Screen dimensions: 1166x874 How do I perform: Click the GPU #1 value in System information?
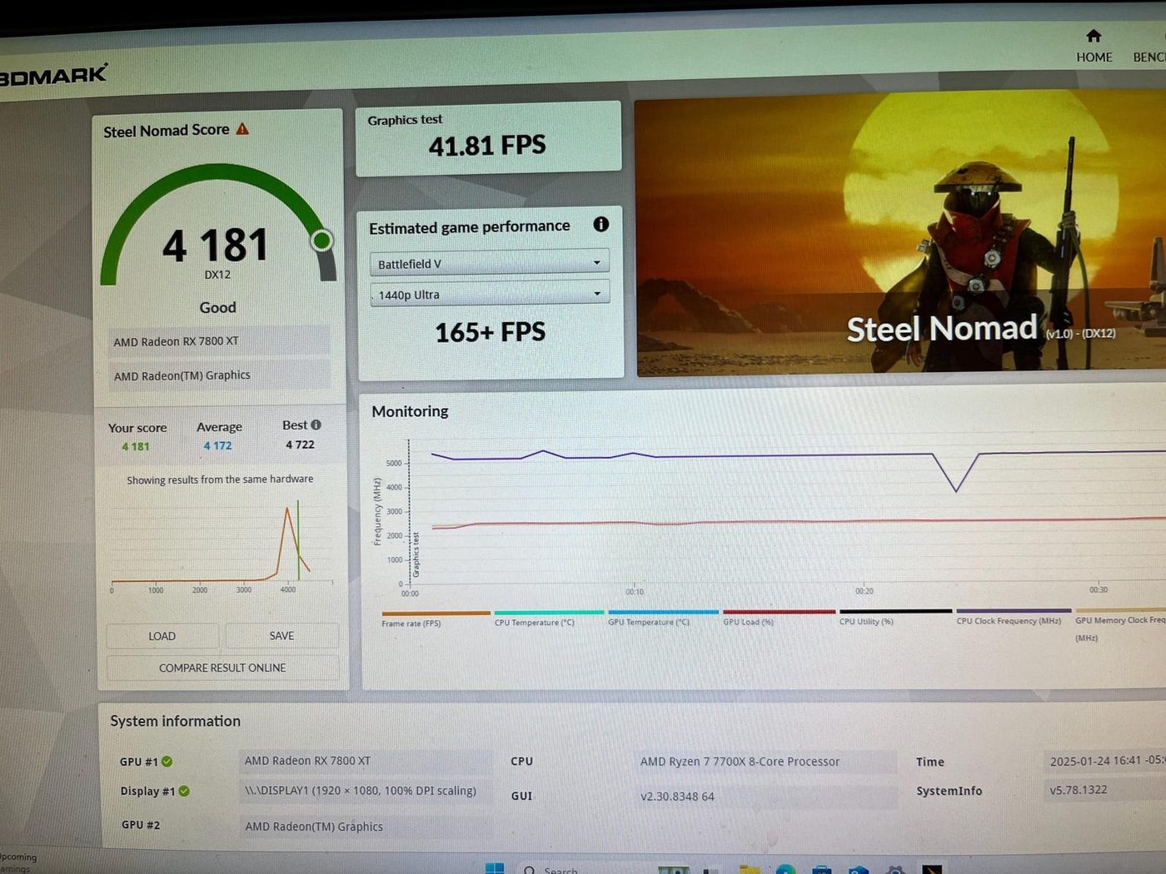[x=366, y=761]
